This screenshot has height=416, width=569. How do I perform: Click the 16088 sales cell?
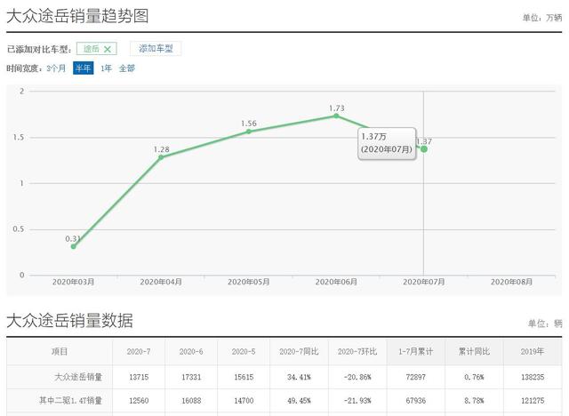point(191,401)
